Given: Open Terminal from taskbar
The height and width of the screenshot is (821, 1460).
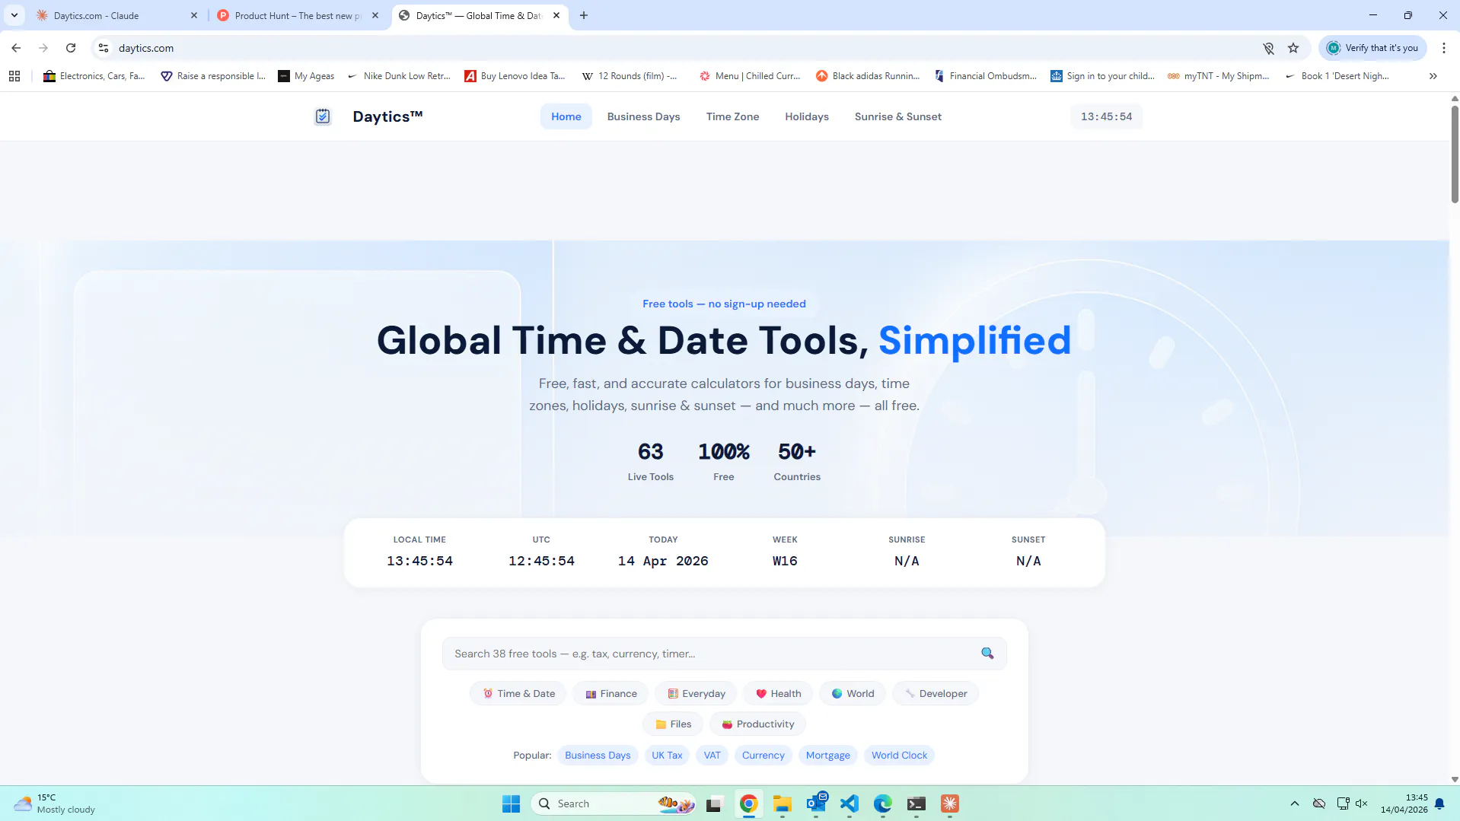Looking at the screenshot, I should click(916, 803).
